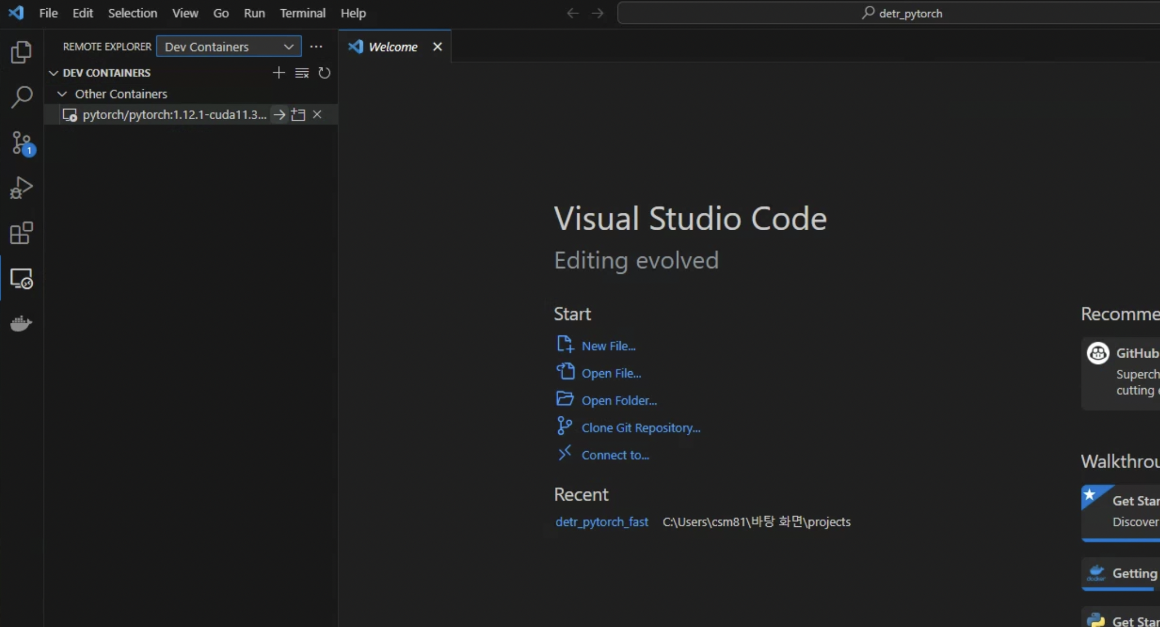Open the Terminal menu
The image size is (1160, 627).
302,13
